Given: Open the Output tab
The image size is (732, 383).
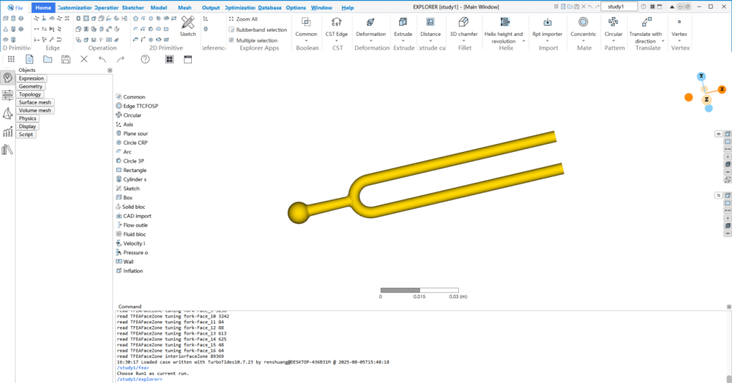Looking at the screenshot, I should (x=211, y=7).
